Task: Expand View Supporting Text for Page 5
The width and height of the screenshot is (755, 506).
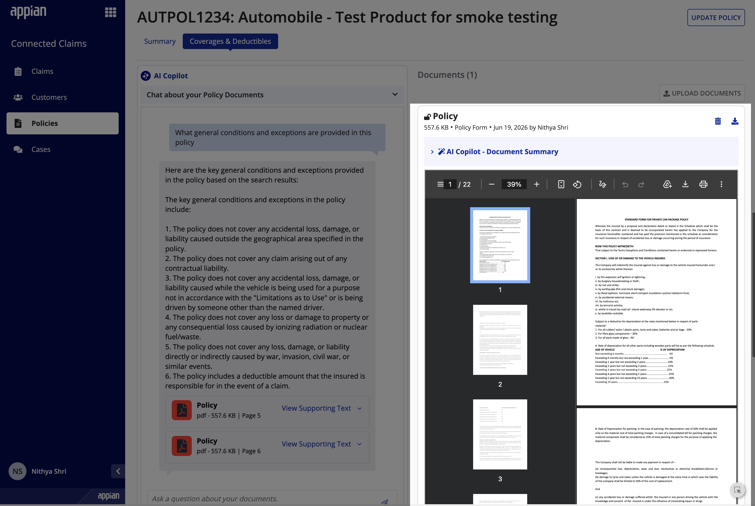Action: tap(321, 408)
